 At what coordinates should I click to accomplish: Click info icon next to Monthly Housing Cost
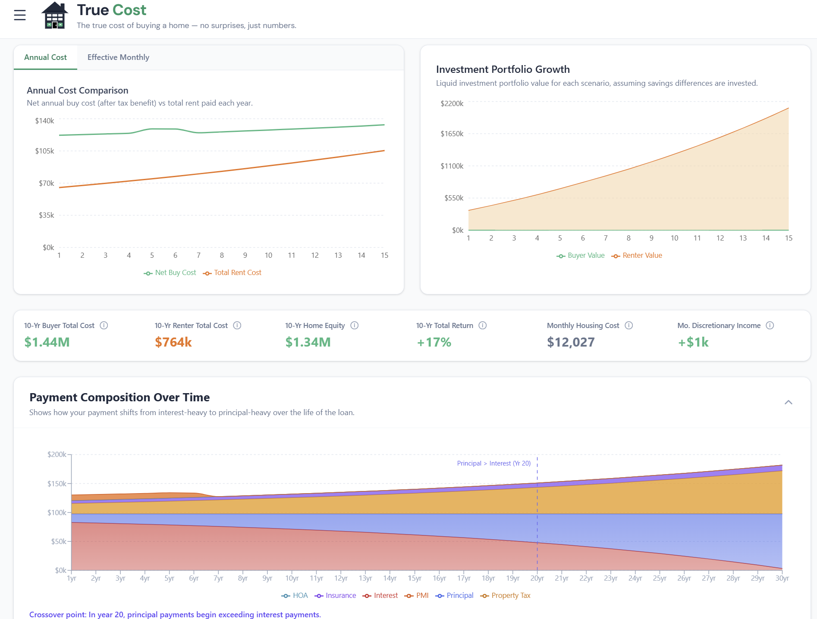pos(629,325)
